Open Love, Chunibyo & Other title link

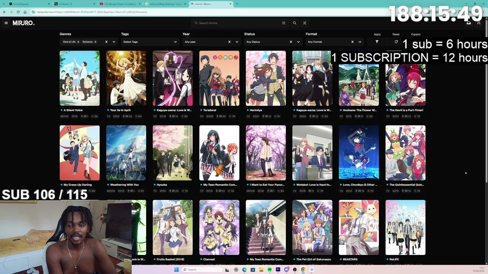click(360, 185)
